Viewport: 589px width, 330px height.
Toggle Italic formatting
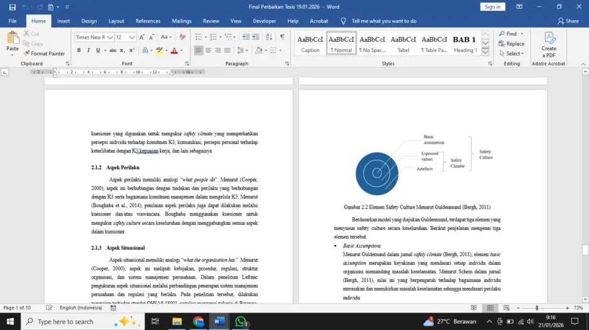click(x=89, y=50)
